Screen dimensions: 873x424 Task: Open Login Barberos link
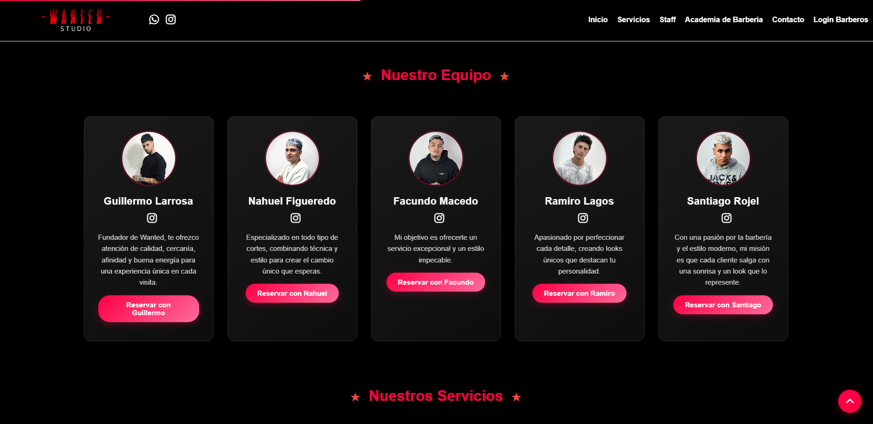click(x=841, y=19)
